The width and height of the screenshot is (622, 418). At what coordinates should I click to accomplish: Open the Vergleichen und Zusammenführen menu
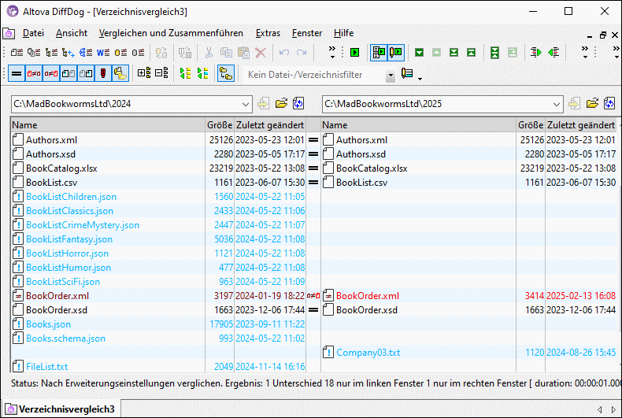[x=172, y=33]
